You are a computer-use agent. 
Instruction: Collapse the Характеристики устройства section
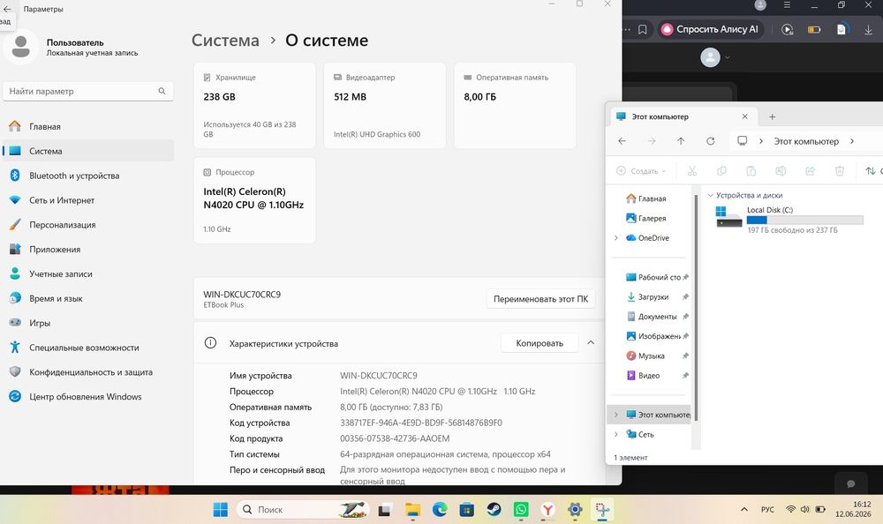[x=591, y=343]
